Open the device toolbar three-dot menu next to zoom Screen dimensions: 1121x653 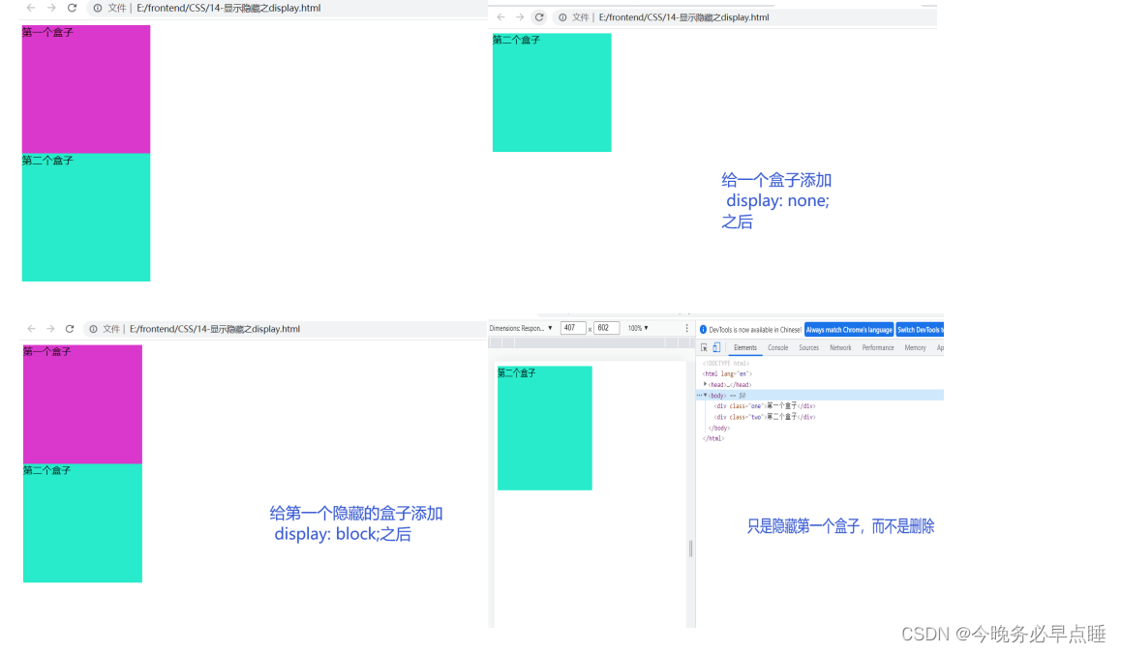click(x=686, y=328)
